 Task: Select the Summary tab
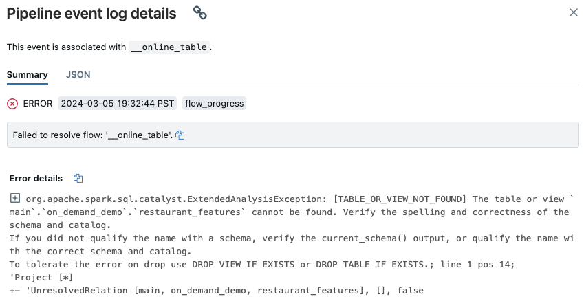(28, 74)
